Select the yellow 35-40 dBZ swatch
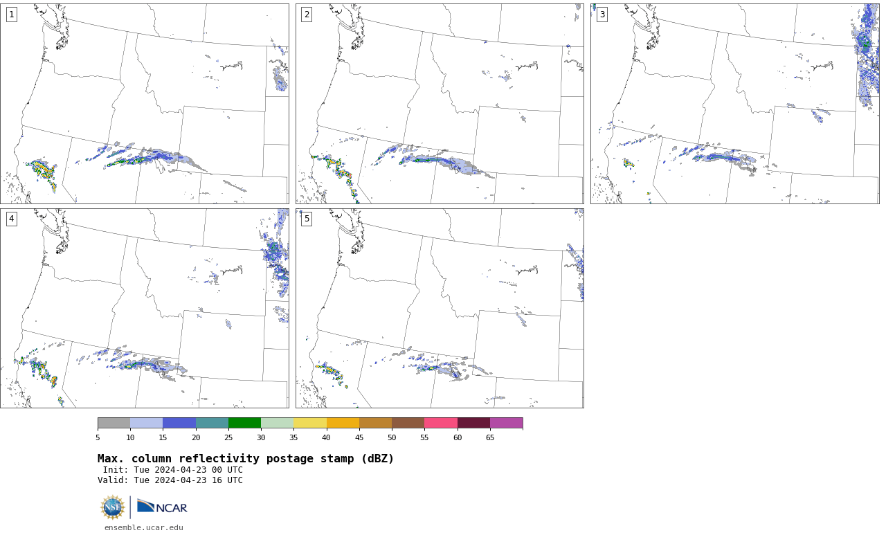The height and width of the screenshot is (535, 886). 310,423
